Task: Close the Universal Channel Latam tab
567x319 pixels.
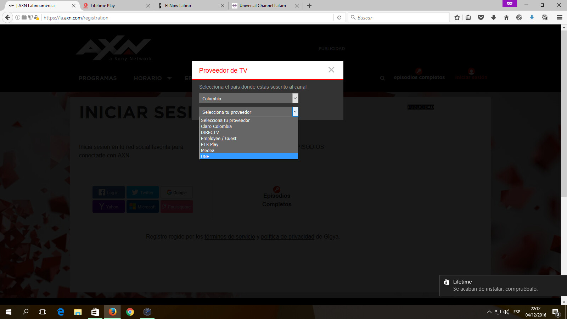Action: pyautogui.click(x=297, y=6)
